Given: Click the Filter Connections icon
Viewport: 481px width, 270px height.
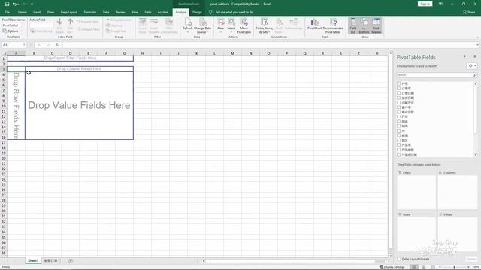Looking at the screenshot, I should pyautogui.click(x=169, y=25).
